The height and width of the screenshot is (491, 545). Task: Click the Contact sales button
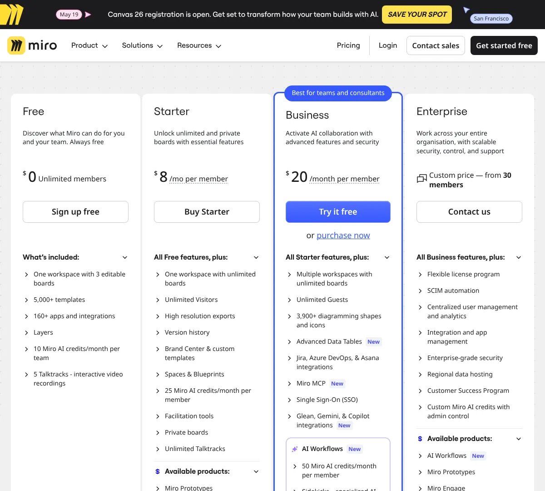click(x=436, y=45)
